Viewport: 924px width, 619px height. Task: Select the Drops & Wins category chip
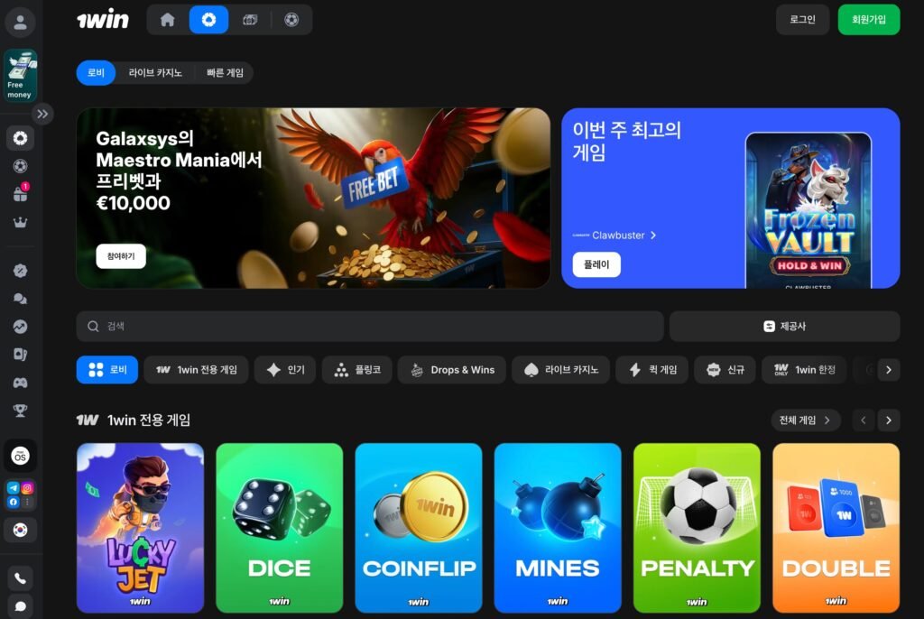point(452,370)
